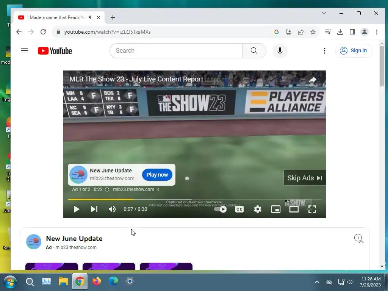
Task: Enter full screen video mode
Action: 312,209
